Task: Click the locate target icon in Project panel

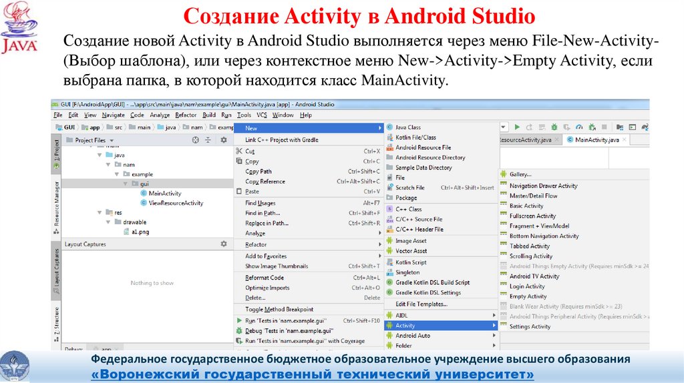Action: pyautogui.click(x=196, y=140)
